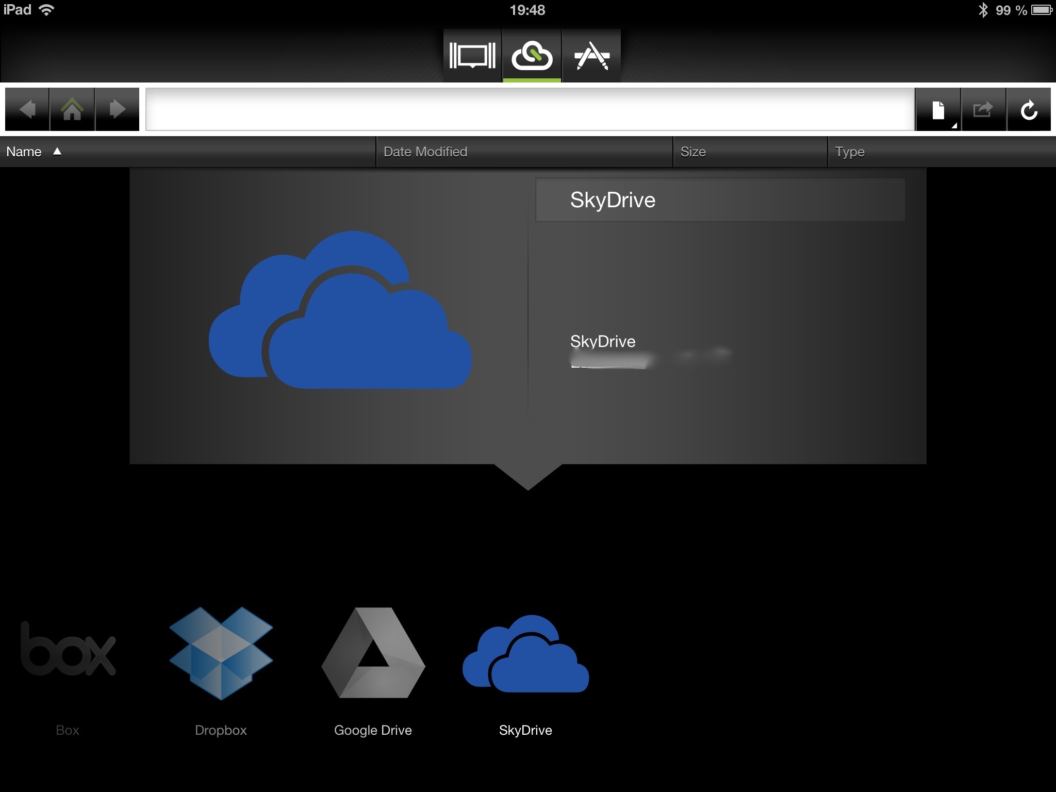Focus the path address field
Image resolution: width=1056 pixels, height=792 pixels.
pyautogui.click(x=530, y=109)
